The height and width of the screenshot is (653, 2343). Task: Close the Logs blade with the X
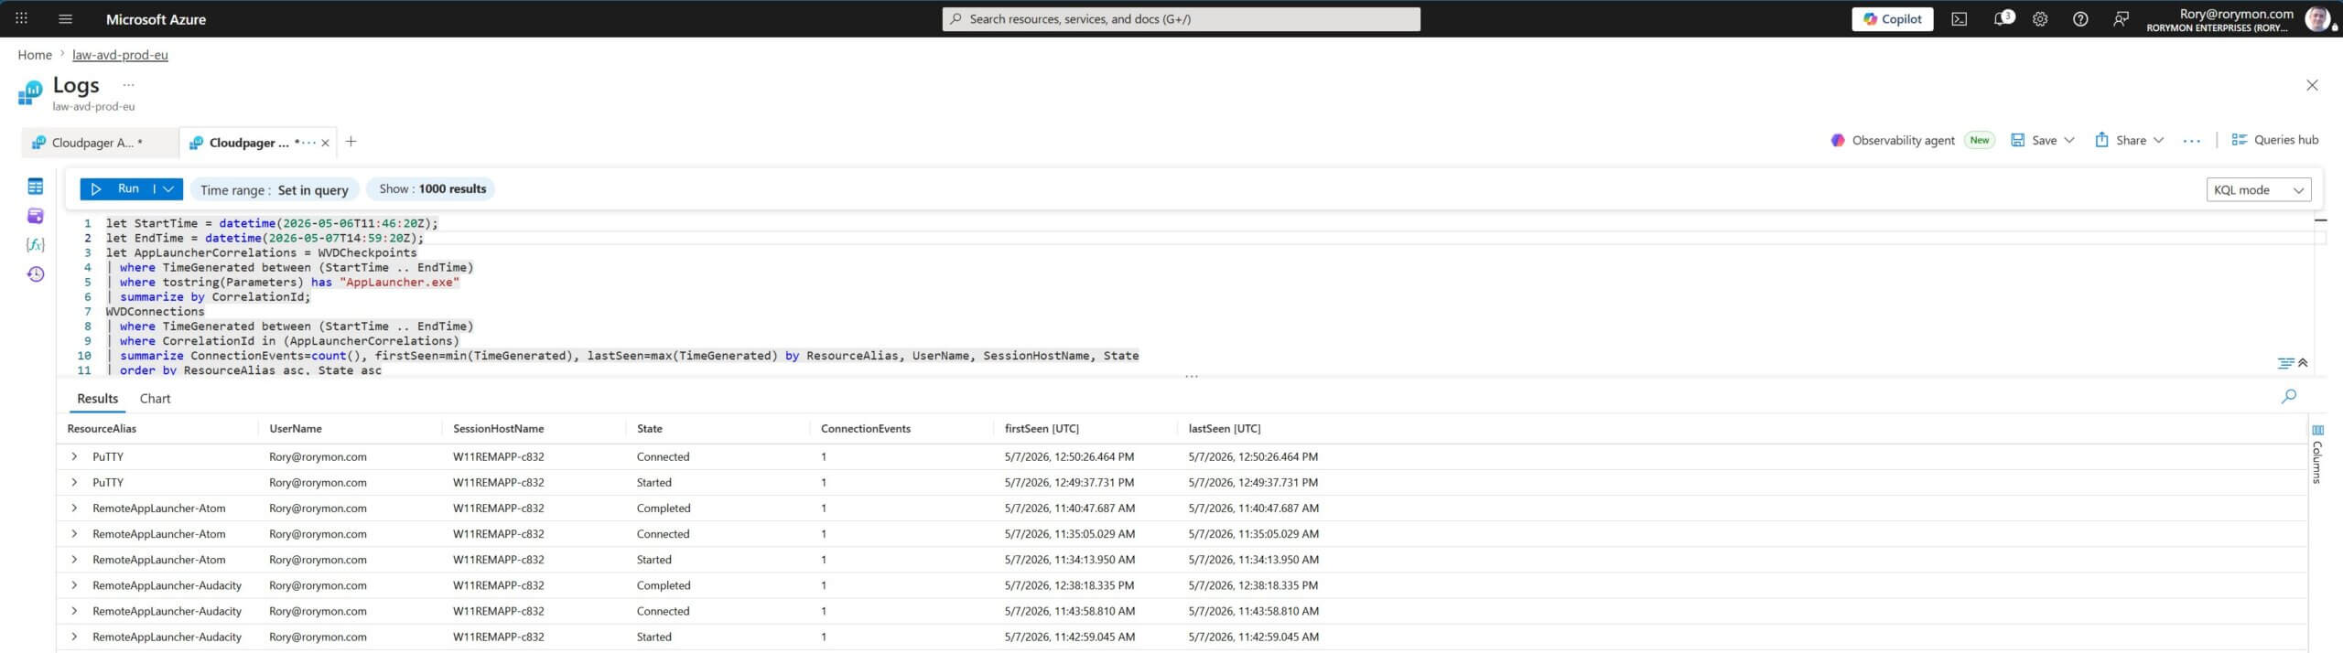(2312, 85)
